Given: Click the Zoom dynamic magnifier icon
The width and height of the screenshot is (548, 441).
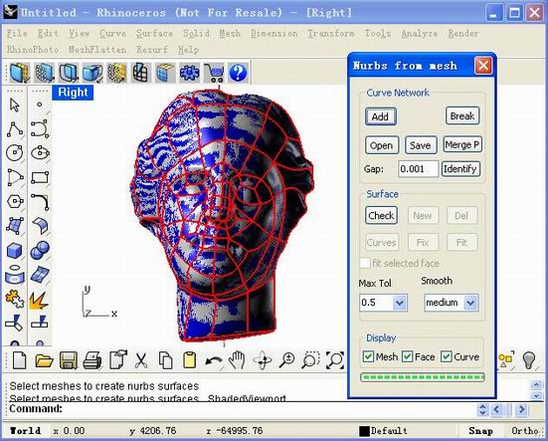Looking at the screenshot, I should (x=287, y=360).
